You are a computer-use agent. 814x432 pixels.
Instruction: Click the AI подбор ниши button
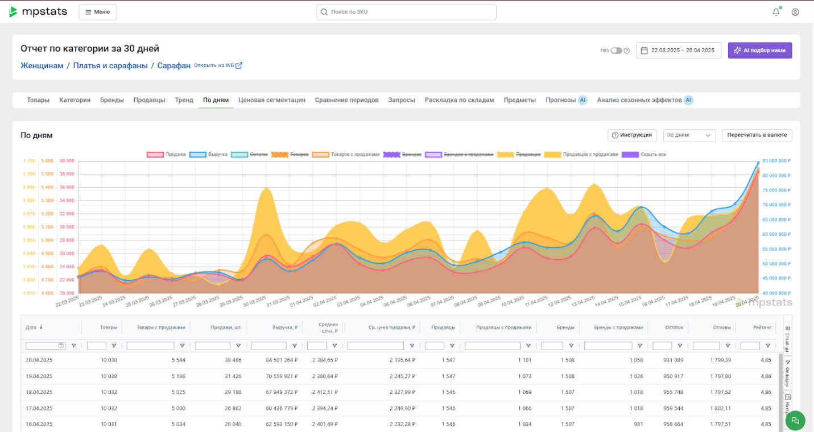click(x=760, y=51)
